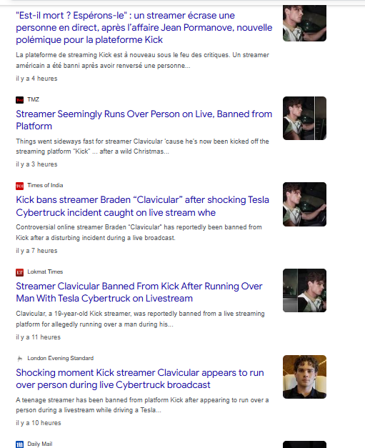Click the Daily Mail source name
365x448 pixels.
pyautogui.click(x=40, y=444)
